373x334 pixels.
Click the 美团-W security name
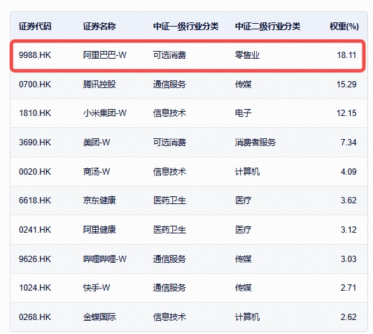[x=97, y=143]
